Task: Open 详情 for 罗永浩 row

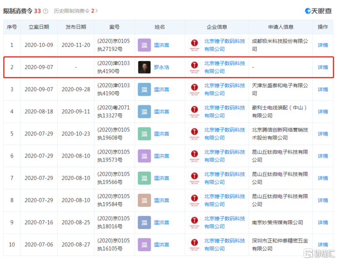Action: pos(322,67)
